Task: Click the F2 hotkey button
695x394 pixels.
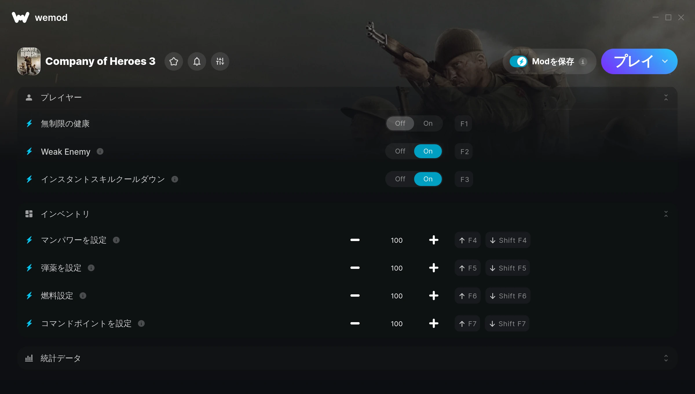Action: click(x=464, y=152)
